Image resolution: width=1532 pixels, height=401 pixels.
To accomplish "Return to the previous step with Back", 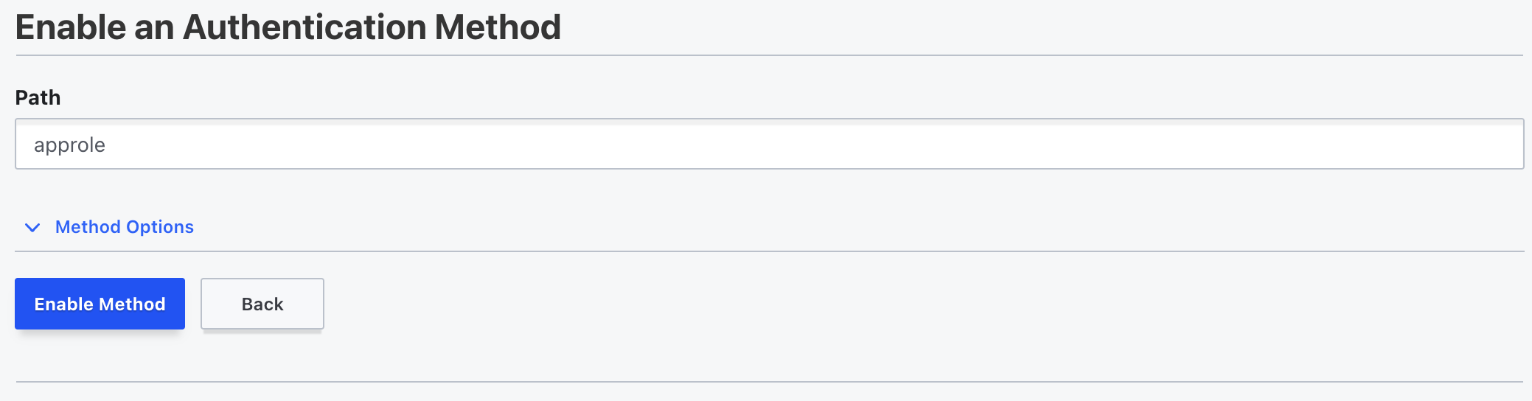I will coord(262,304).
